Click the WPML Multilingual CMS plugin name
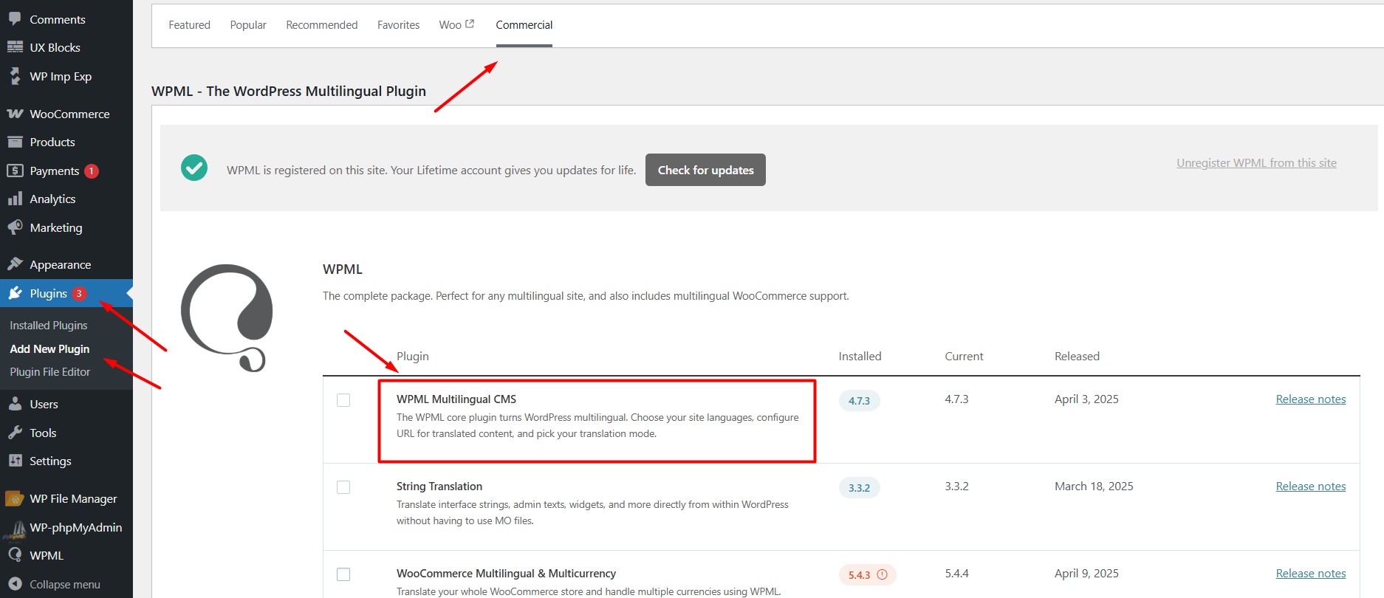Image resolution: width=1384 pixels, height=598 pixels. [x=456, y=399]
